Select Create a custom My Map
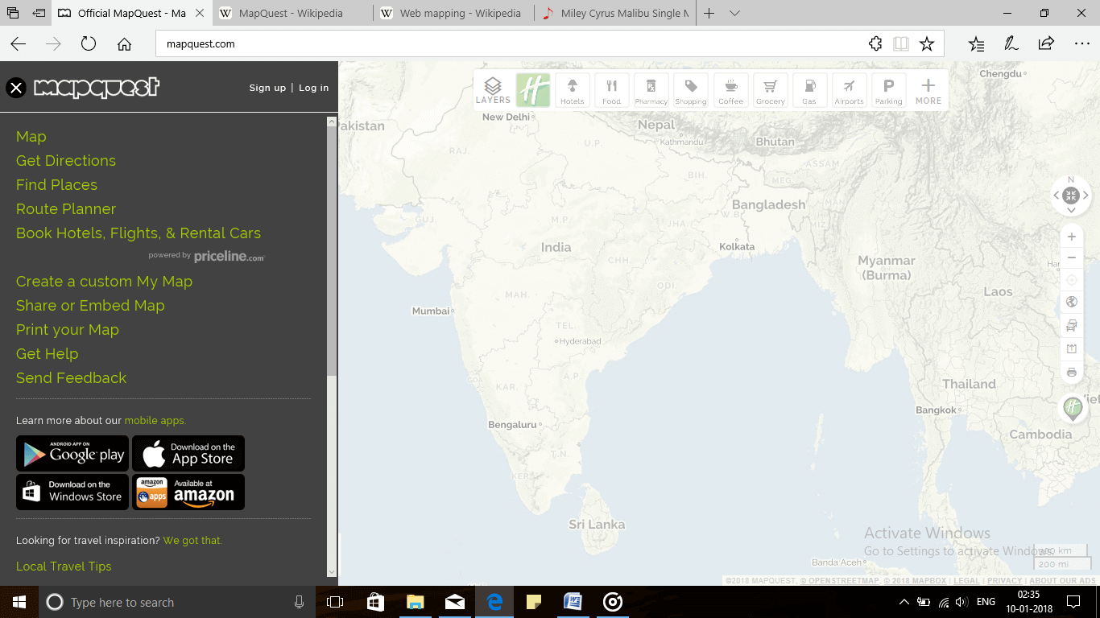Viewport: 1100px width, 618px height. coord(104,282)
